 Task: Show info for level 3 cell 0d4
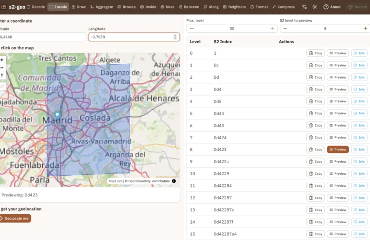coord(359,90)
